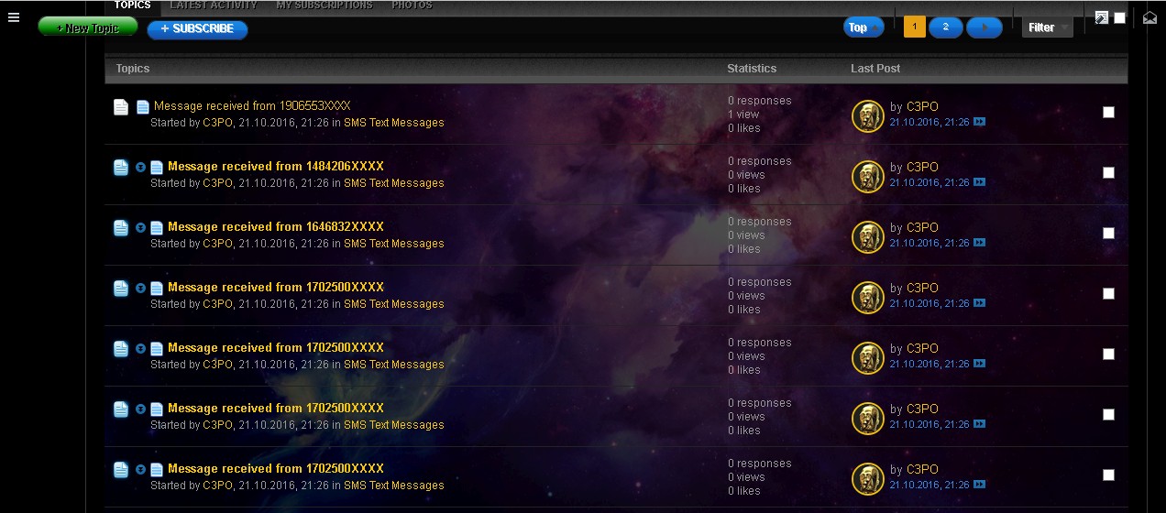The width and height of the screenshot is (1166, 513).
Task: Click Started by C3PO link under 1484206XXXX
Action: (218, 183)
